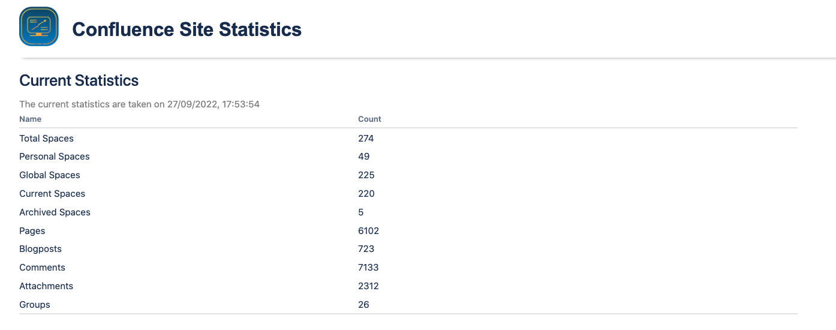Select the Current Statistics heading
The image size is (836, 330).
[79, 80]
